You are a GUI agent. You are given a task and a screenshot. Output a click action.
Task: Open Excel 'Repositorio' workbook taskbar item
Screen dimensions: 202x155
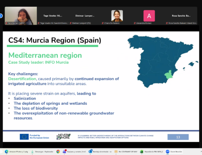tap(151, 152)
